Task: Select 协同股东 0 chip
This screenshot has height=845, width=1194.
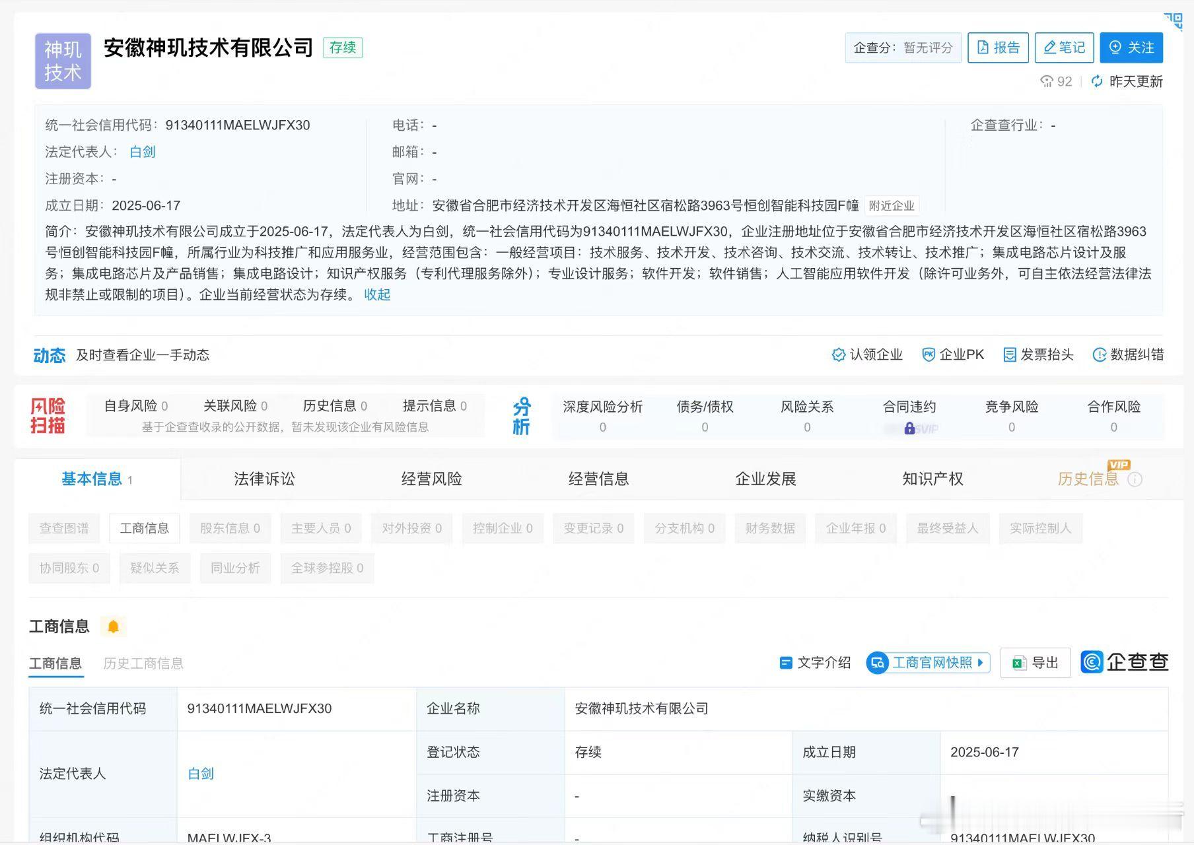Action: [x=69, y=568]
